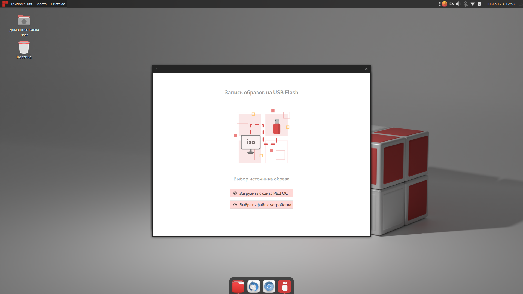Open the date and time calendar
523x294 pixels.
tap(500, 4)
